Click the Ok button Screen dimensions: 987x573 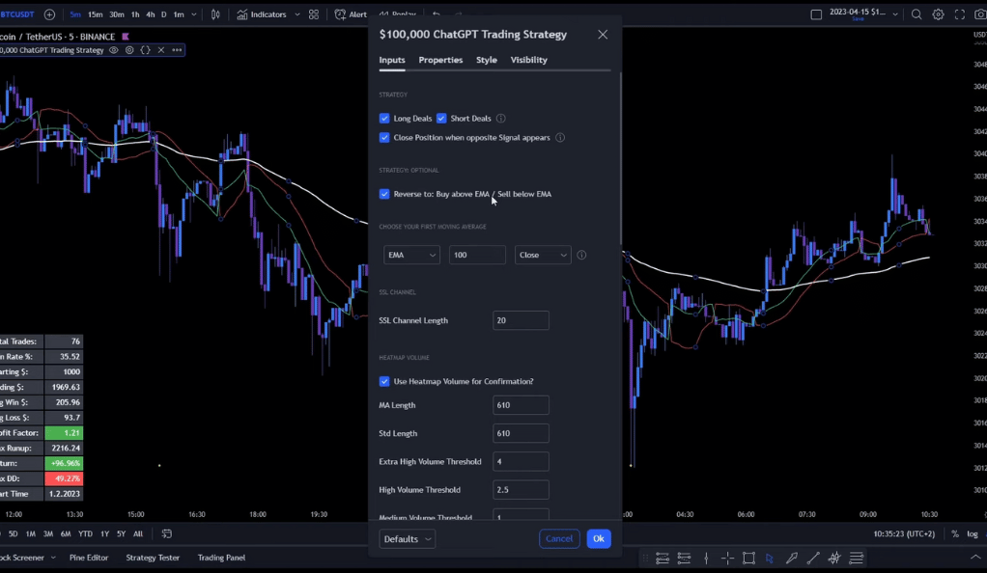click(x=599, y=538)
